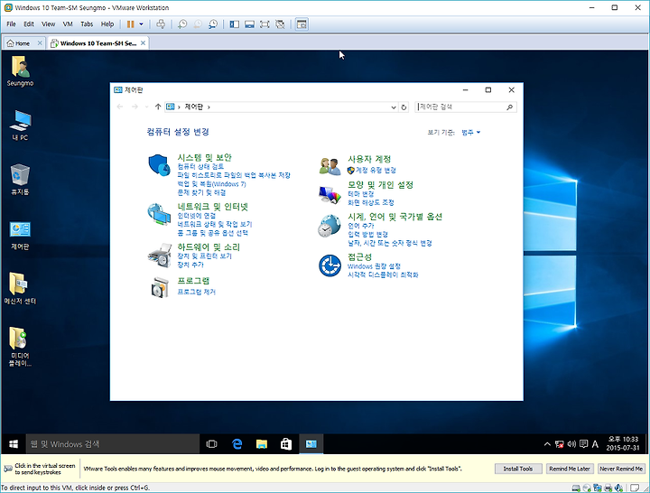This screenshot has height=493, width=650.
Task: Open the Snapshot Manager clock icon
Action: tap(213, 24)
